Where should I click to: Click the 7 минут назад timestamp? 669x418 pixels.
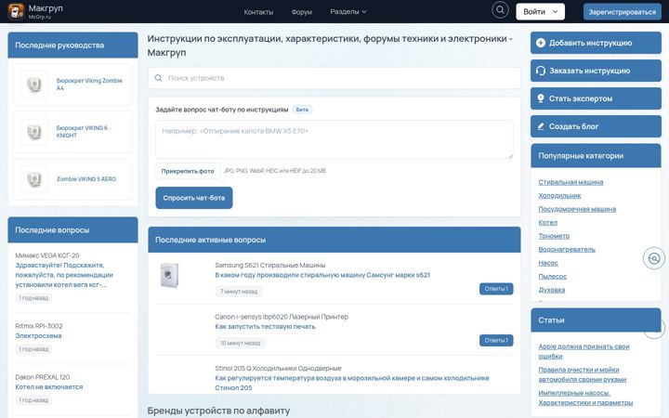239,292
